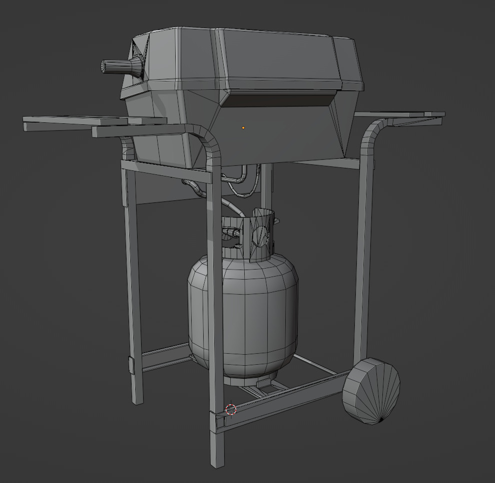Click the orange object origin dot
Screen dimensions: 495x483
[243, 128]
